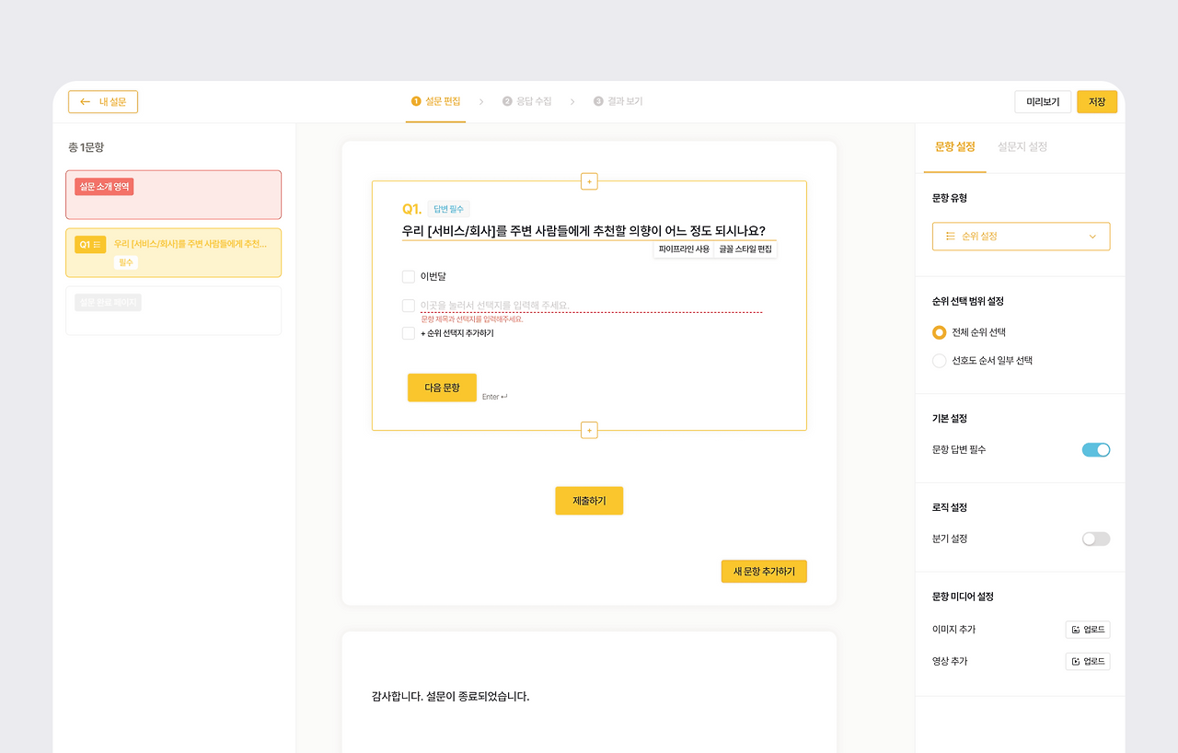Go back to 내 설문
This screenshot has width=1178, height=753.
pyautogui.click(x=103, y=101)
